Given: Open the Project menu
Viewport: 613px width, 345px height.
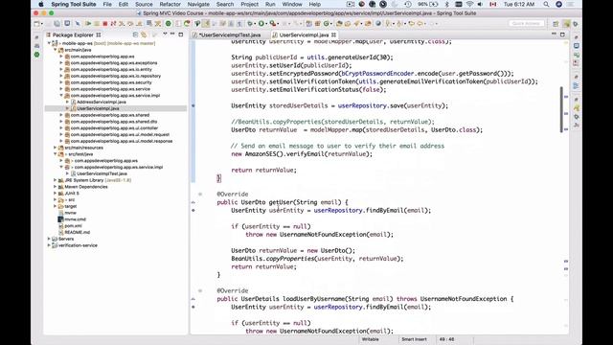Looking at the screenshot, I should (x=249, y=4).
